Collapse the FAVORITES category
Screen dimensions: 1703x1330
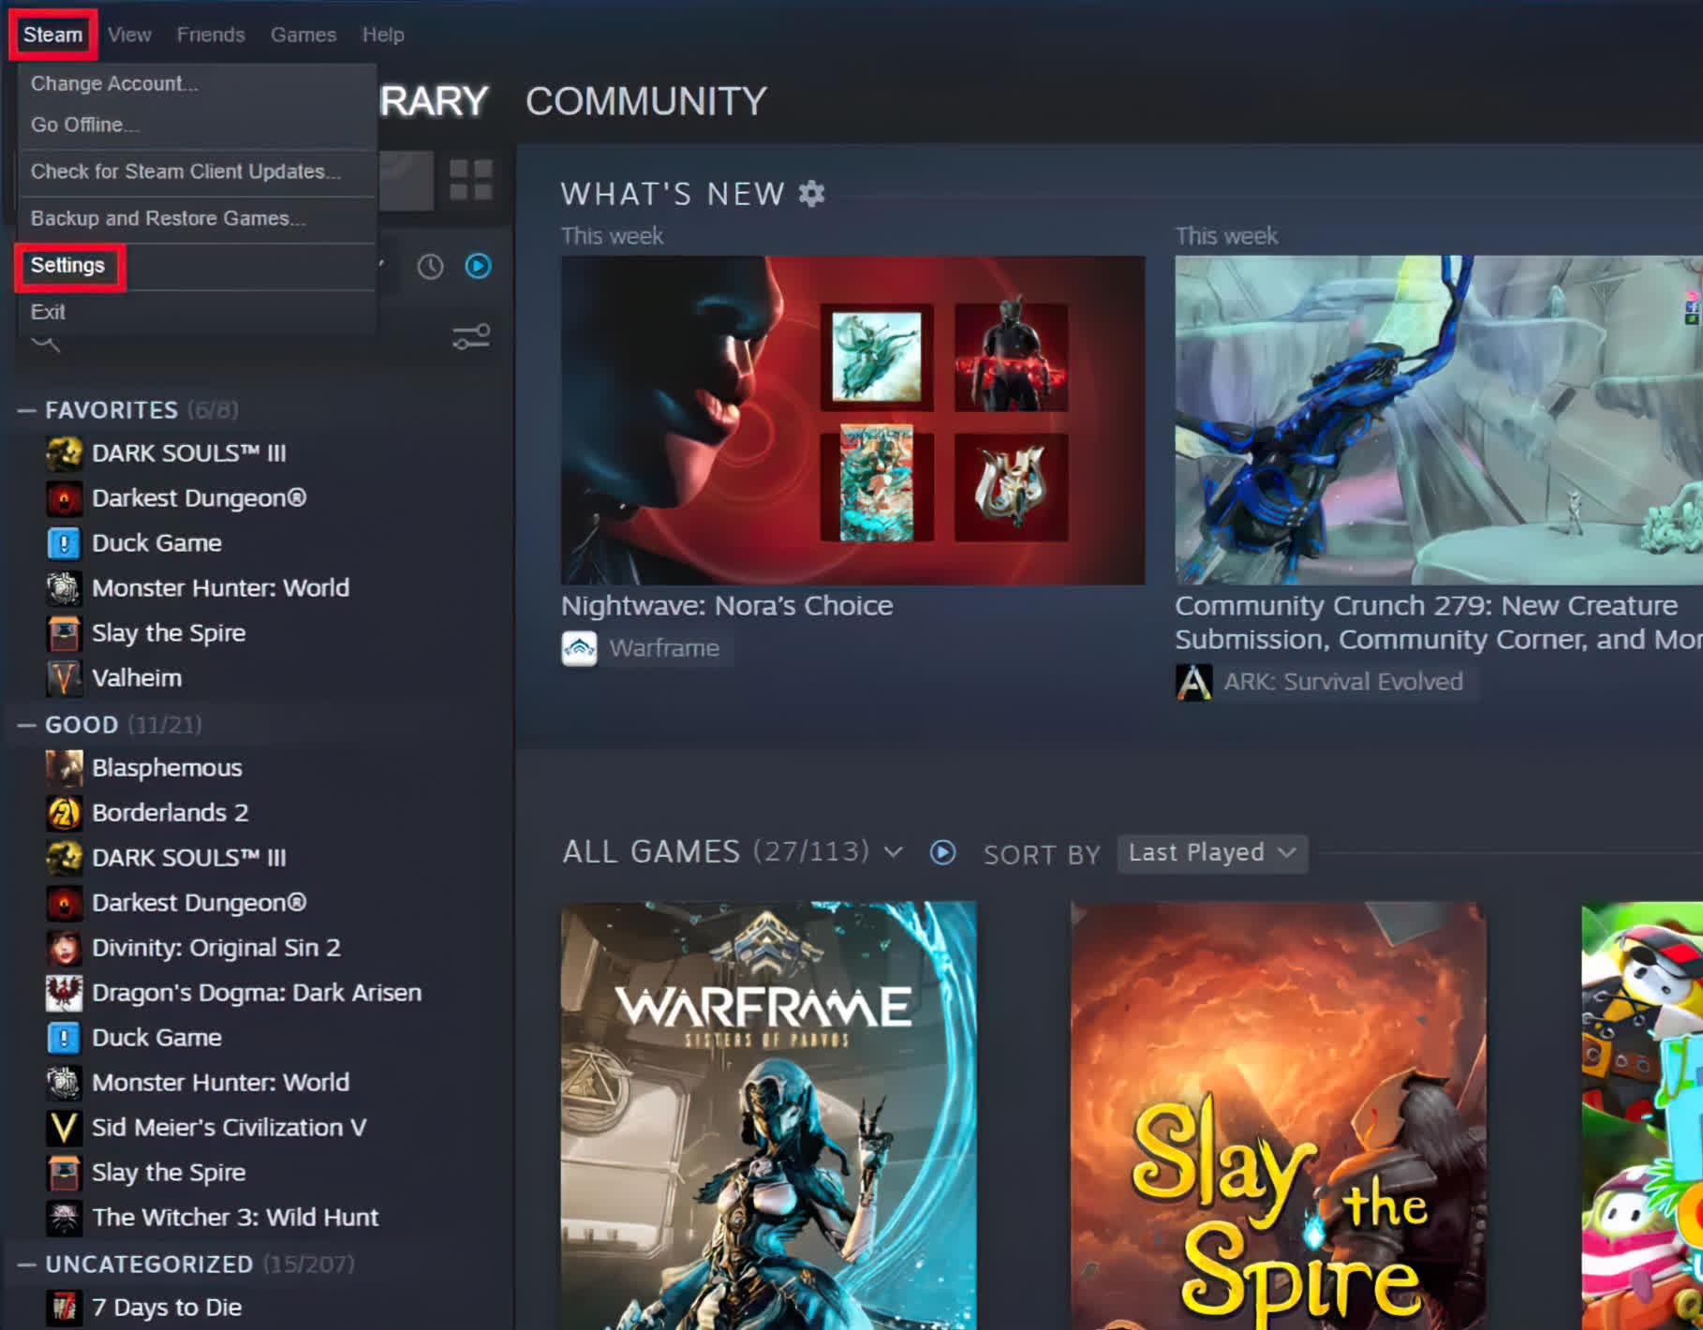coord(27,410)
